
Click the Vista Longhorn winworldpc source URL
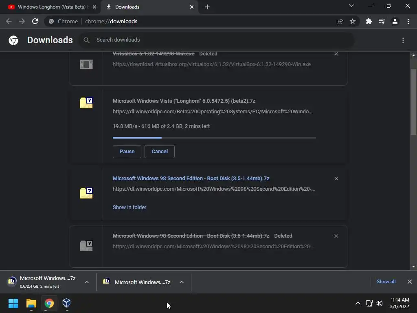[213, 112]
